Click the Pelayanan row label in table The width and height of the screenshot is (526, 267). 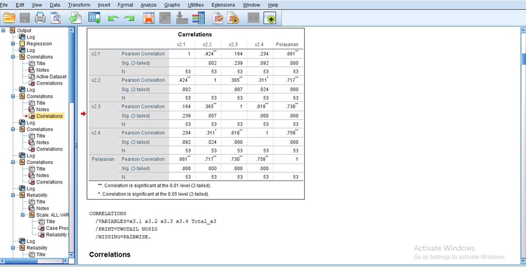103,159
